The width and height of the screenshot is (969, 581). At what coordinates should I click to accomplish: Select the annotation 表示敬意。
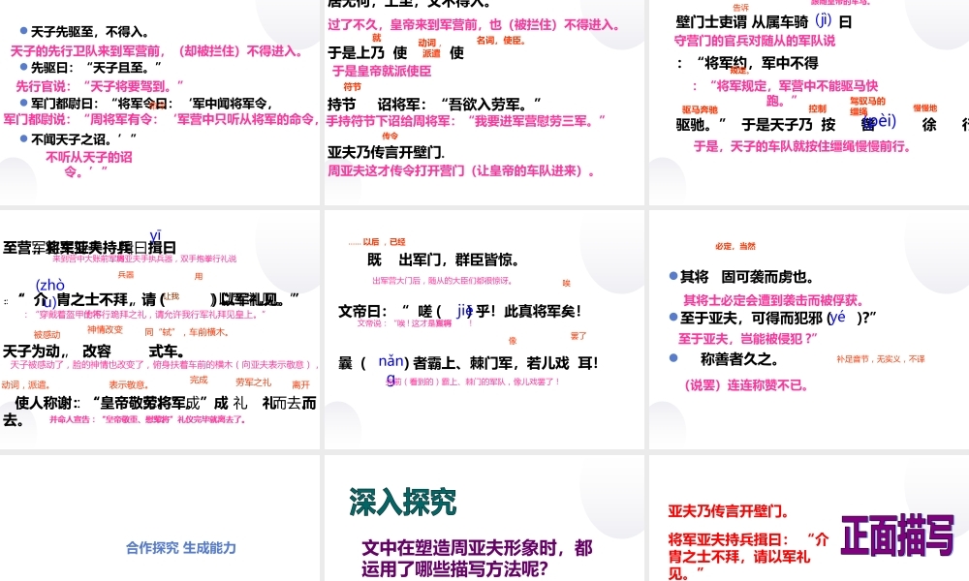click(129, 384)
